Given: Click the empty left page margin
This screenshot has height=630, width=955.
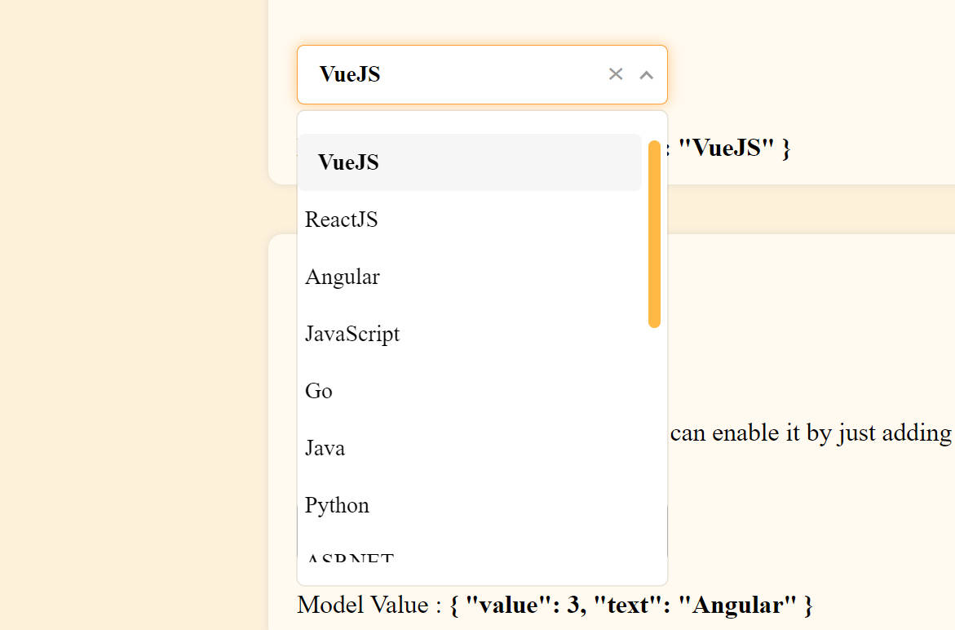Looking at the screenshot, I should tap(130, 326).
